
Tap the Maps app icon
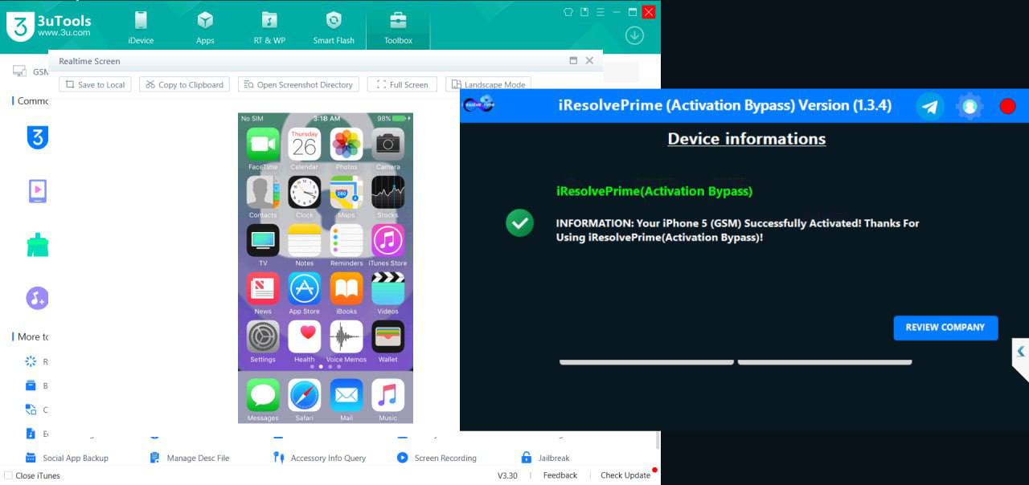[346, 193]
